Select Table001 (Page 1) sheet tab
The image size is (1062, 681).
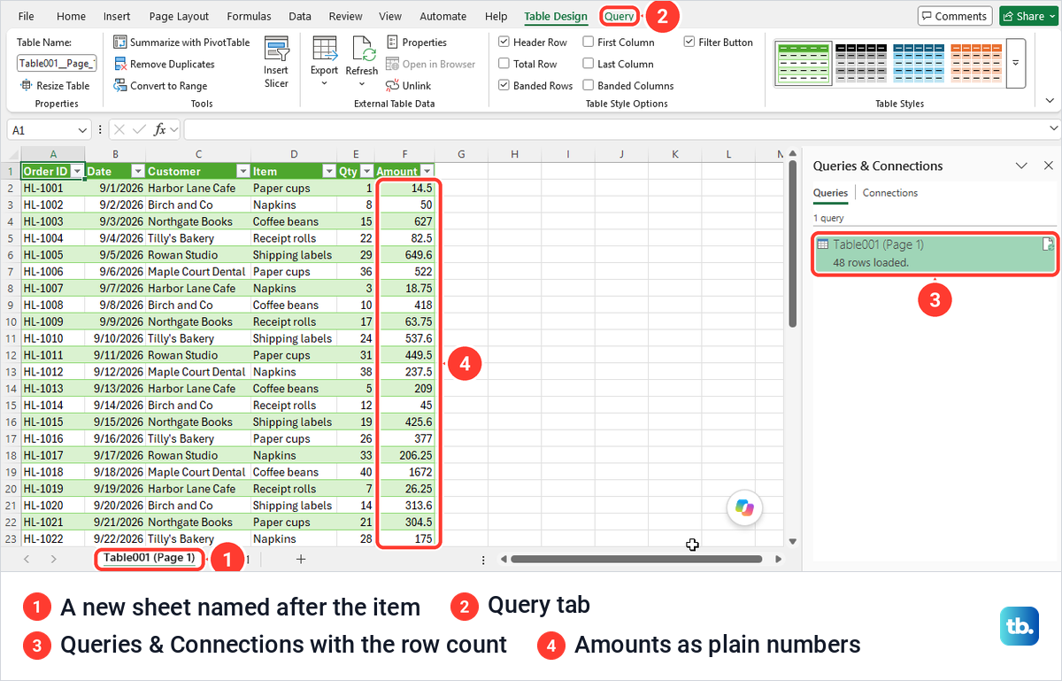tap(149, 558)
